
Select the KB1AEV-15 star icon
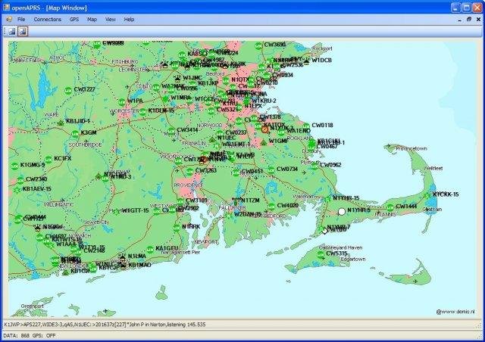pyautogui.click(x=17, y=189)
